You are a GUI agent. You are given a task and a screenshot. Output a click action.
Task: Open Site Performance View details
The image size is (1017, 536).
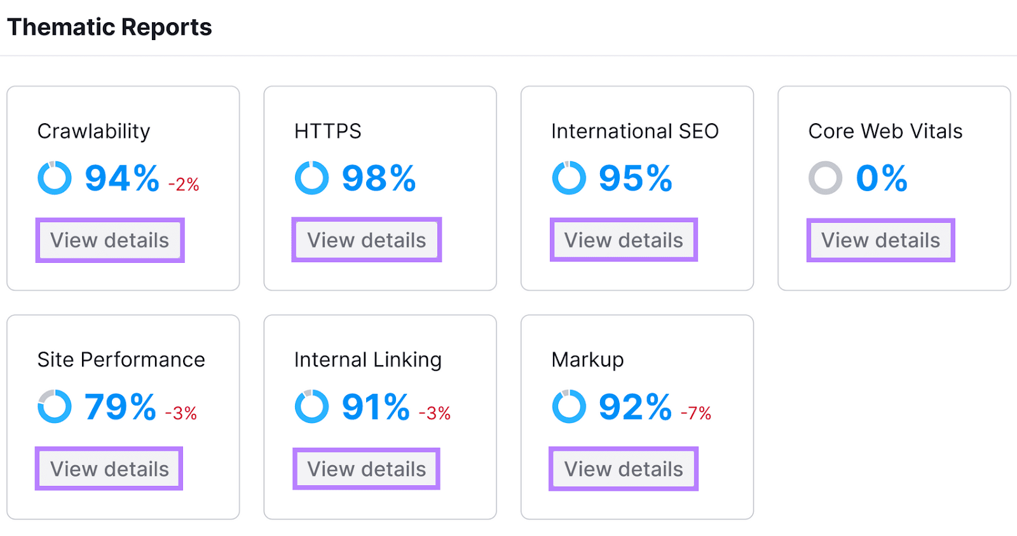(109, 469)
